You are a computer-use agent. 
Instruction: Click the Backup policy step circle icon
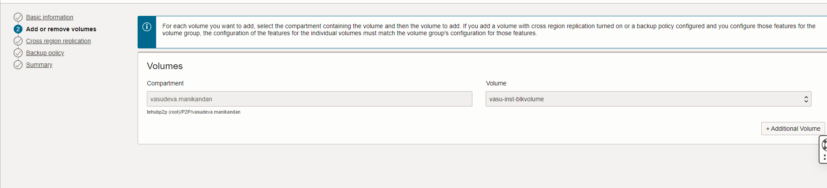pyautogui.click(x=18, y=53)
